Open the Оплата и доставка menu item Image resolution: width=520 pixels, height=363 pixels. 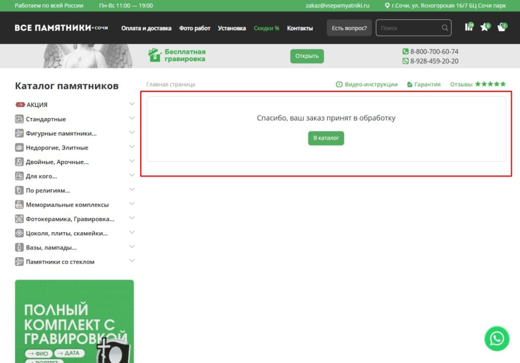click(x=146, y=28)
